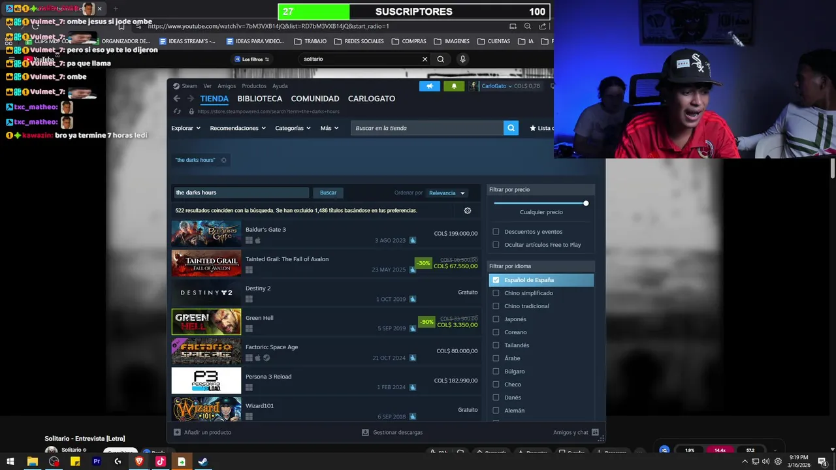Viewport: 836px width, 470px height.
Task: Open the Green Hell search result
Action: pyautogui.click(x=325, y=322)
